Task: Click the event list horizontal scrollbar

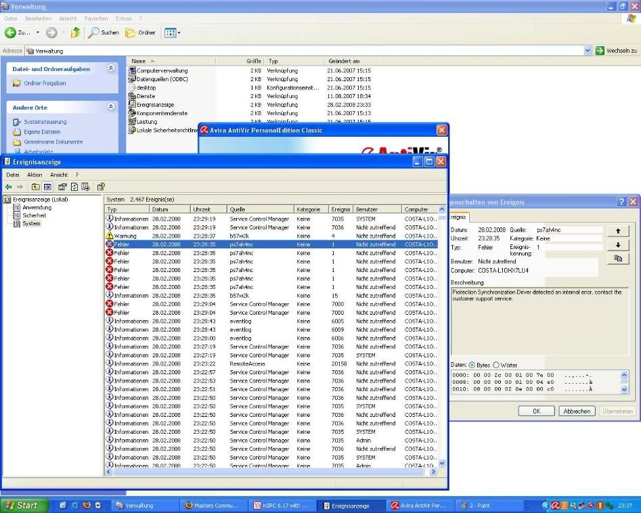Action: pyautogui.click(x=269, y=472)
